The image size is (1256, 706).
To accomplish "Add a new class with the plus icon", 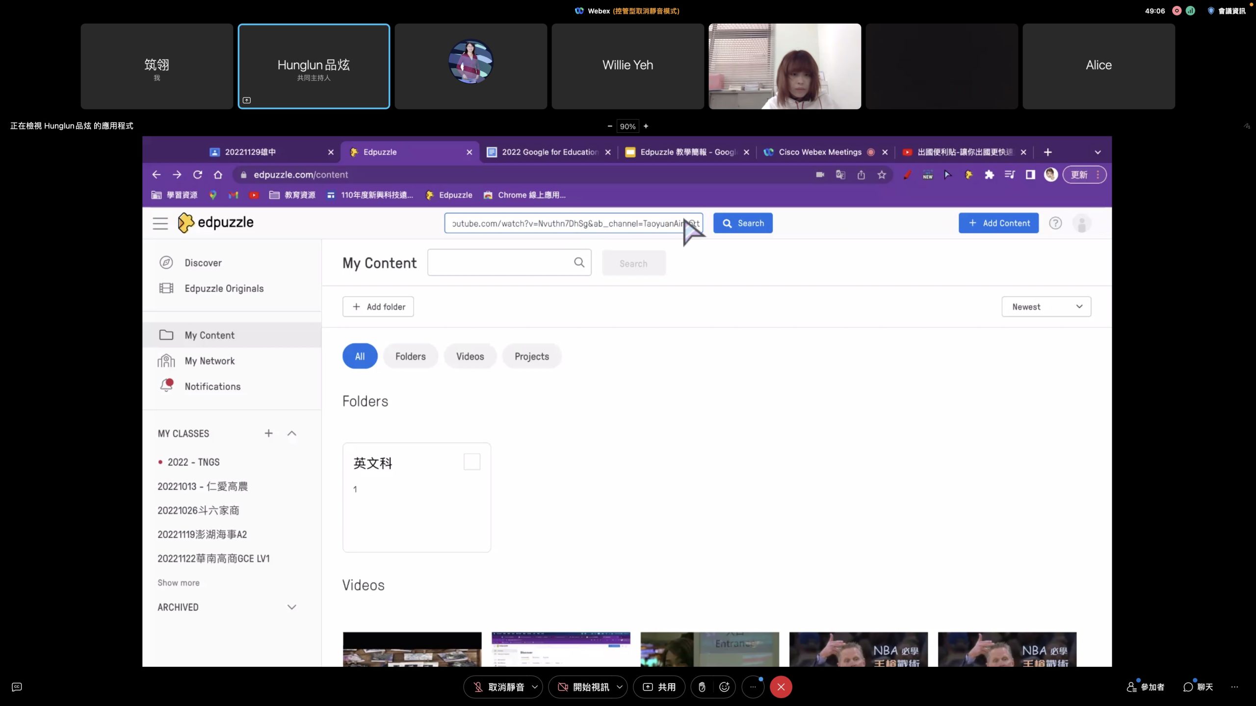I will (268, 433).
